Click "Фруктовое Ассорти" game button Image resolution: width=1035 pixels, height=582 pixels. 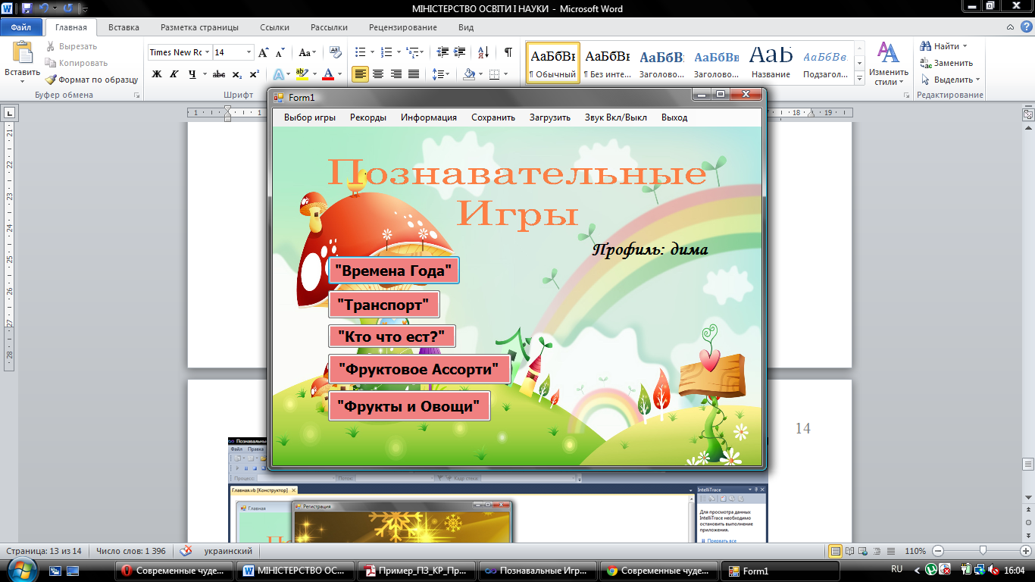(x=419, y=369)
